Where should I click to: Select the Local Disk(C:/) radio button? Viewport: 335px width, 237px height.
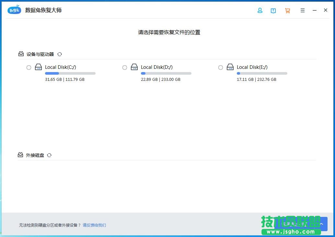click(29, 67)
